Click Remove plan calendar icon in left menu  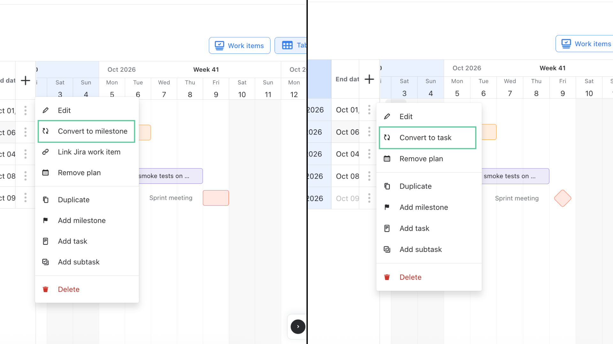click(46, 173)
